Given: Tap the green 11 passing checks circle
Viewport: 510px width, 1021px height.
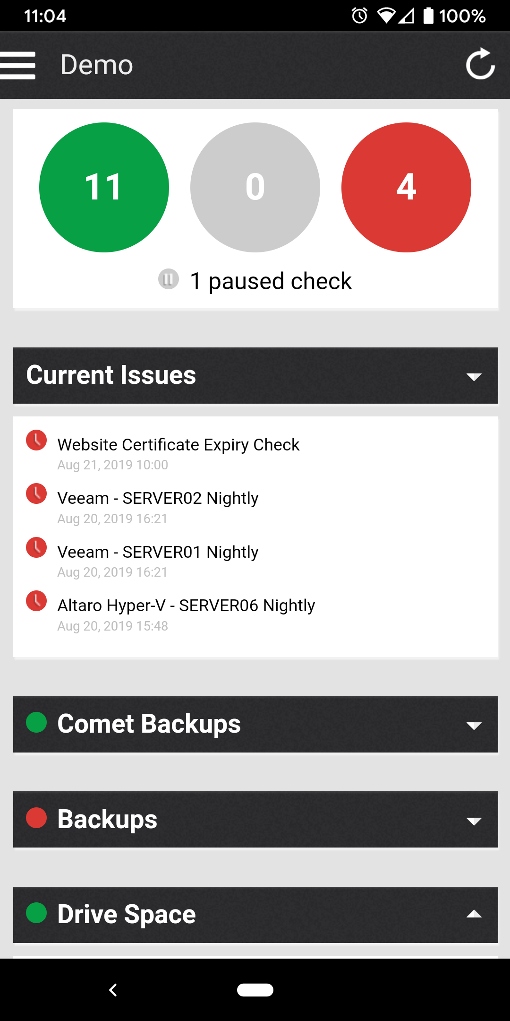Looking at the screenshot, I should coord(104,187).
